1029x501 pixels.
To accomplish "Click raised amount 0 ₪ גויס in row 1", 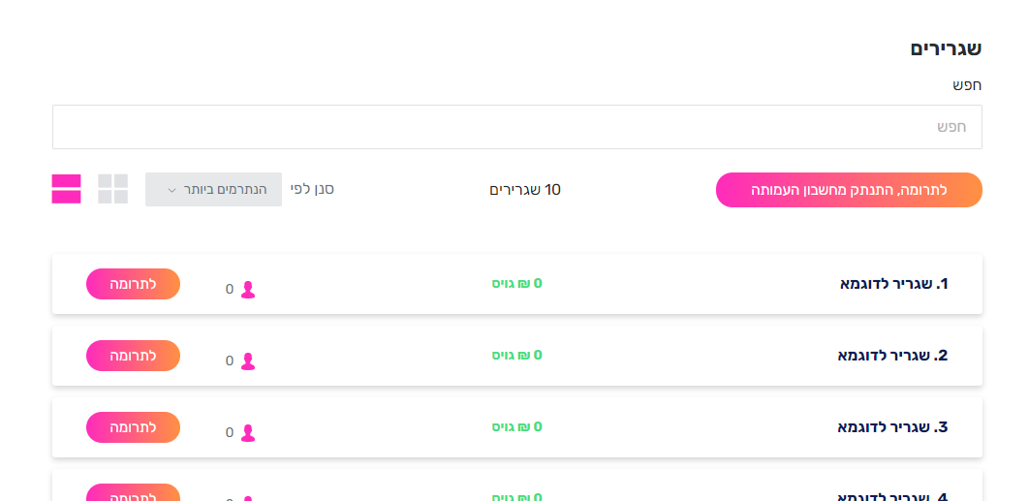I will [x=517, y=283].
